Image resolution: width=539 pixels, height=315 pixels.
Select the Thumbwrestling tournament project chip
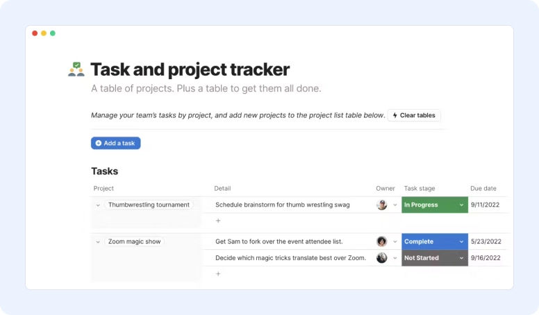(x=149, y=205)
